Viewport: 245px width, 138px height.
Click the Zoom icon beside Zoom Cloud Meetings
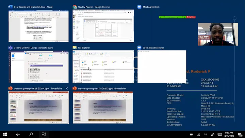click(x=139, y=48)
